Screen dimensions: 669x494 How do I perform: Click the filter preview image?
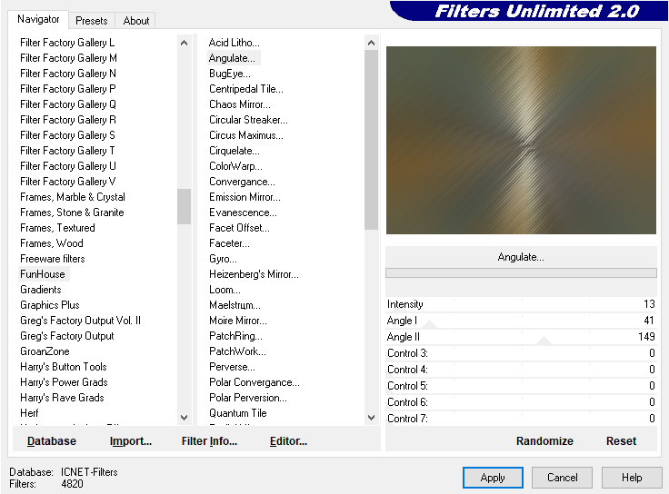[521, 141]
